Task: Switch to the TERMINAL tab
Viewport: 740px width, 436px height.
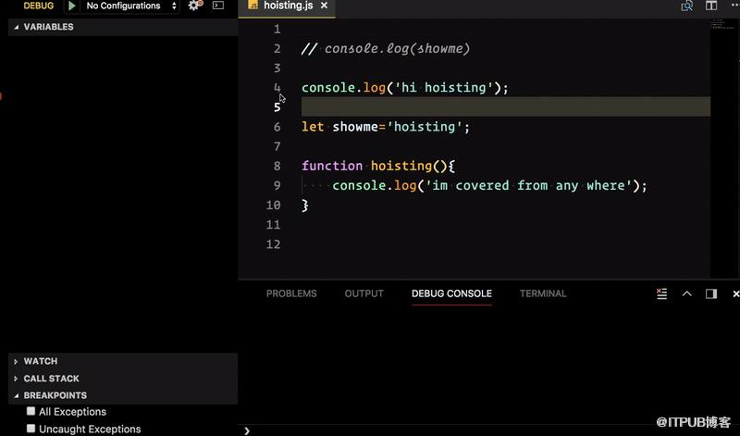Action: (543, 293)
